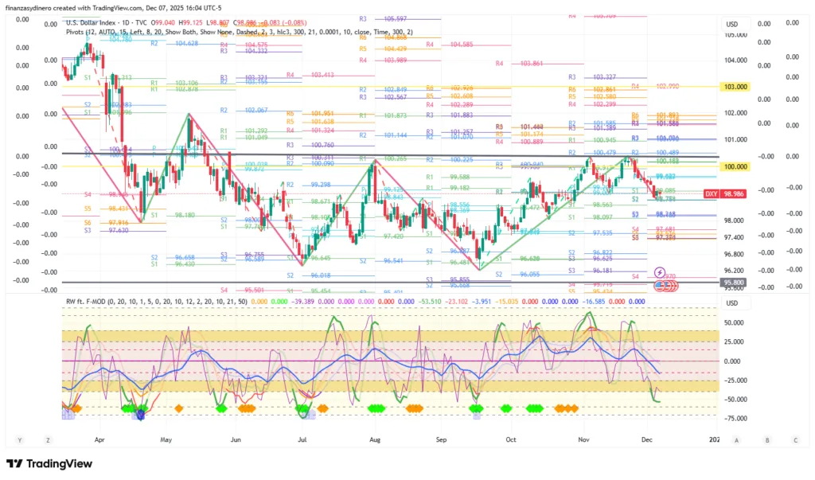Click the red DXY 98.986 price label

coord(724,193)
